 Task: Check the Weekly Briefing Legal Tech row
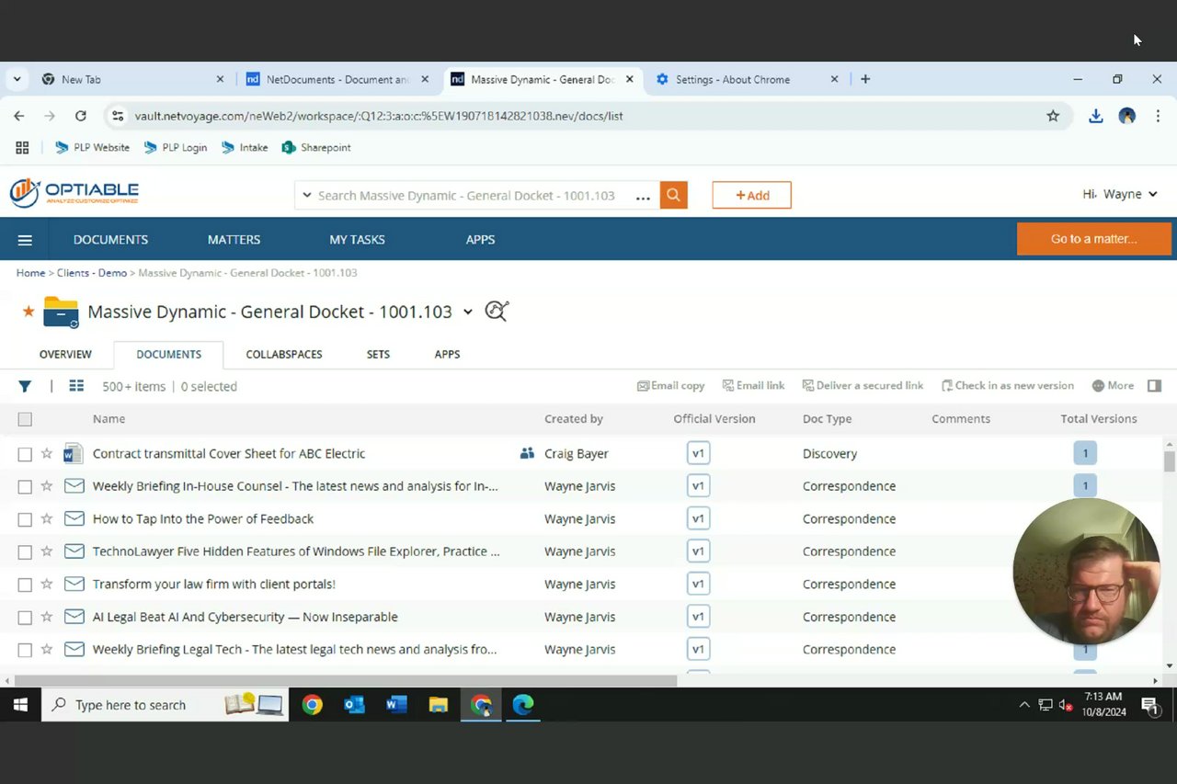pyautogui.click(x=25, y=650)
